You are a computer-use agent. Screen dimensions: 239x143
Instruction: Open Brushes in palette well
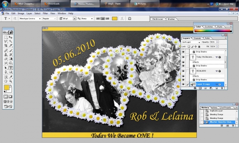point(171,19)
